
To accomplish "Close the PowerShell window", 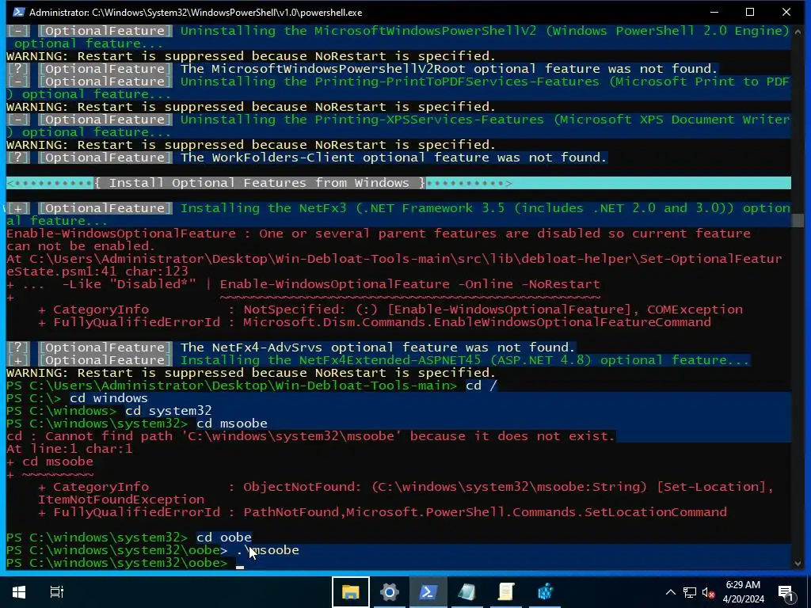I will [x=786, y=12].
